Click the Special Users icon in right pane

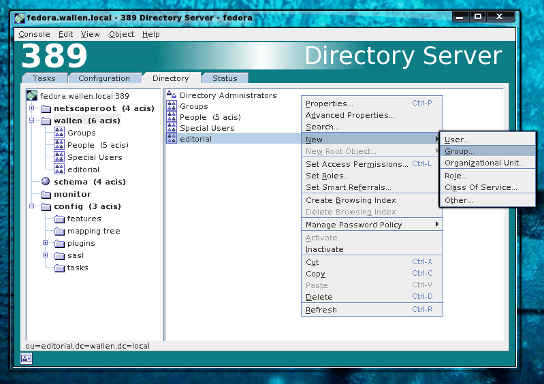(172, 127)
